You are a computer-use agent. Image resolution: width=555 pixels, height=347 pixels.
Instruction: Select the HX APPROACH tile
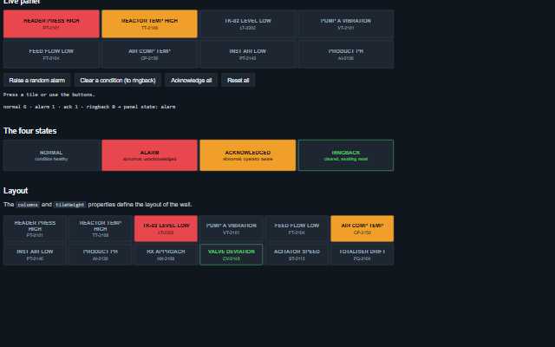[166, 254]
